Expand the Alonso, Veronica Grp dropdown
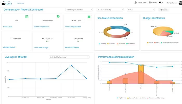 (110, 10)
